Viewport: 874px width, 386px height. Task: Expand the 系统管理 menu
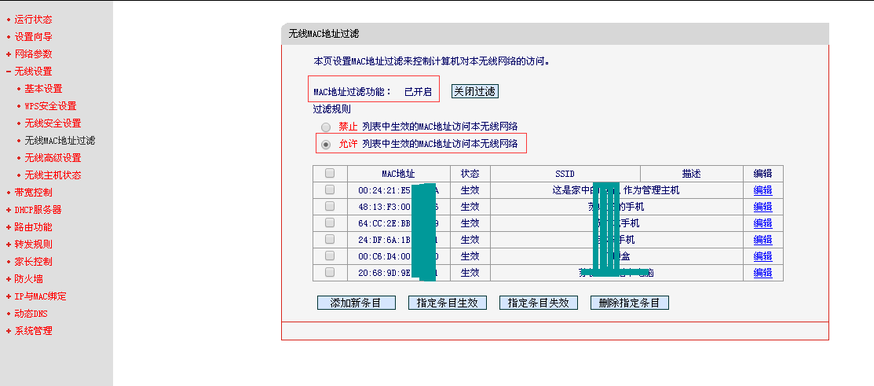coord(34,331)
